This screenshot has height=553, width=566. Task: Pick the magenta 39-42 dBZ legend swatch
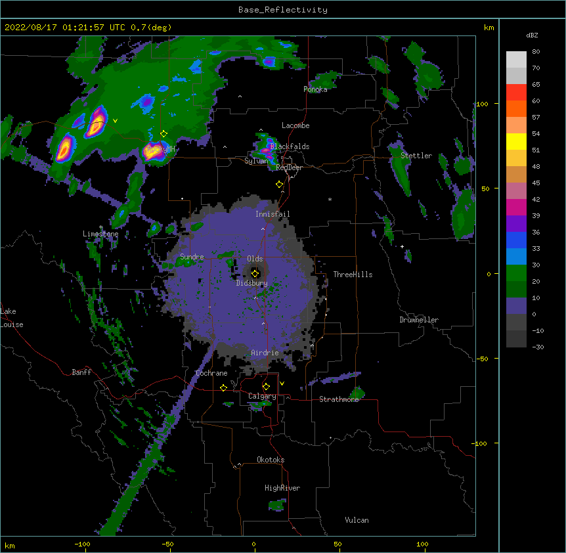point(516,207)
